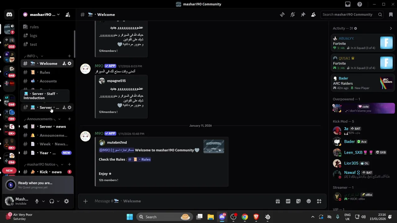Show pinned messages
The width and height of the screenshot is (397, 223).
click(x=303, y=15)
